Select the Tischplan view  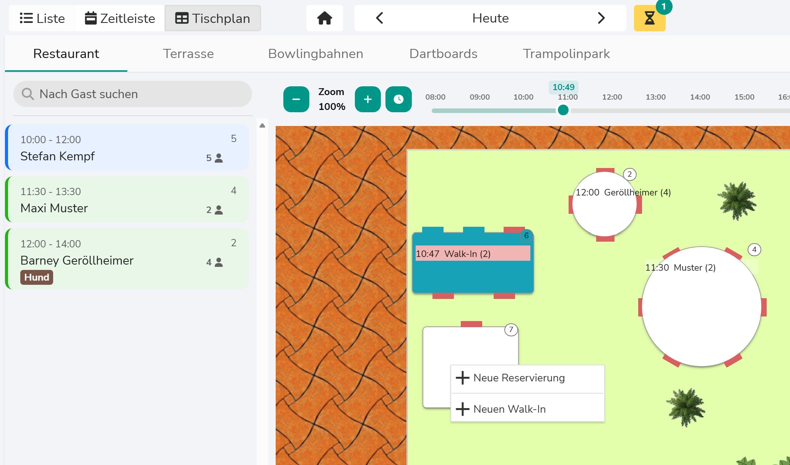tap(213, 18)
